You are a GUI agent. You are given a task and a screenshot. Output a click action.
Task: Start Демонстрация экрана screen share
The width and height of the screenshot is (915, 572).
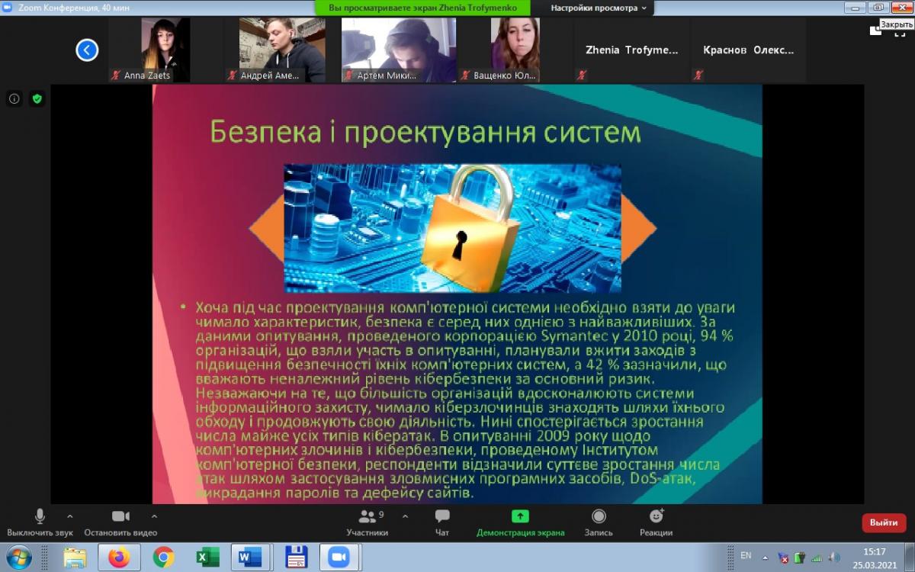click(520, 517)
